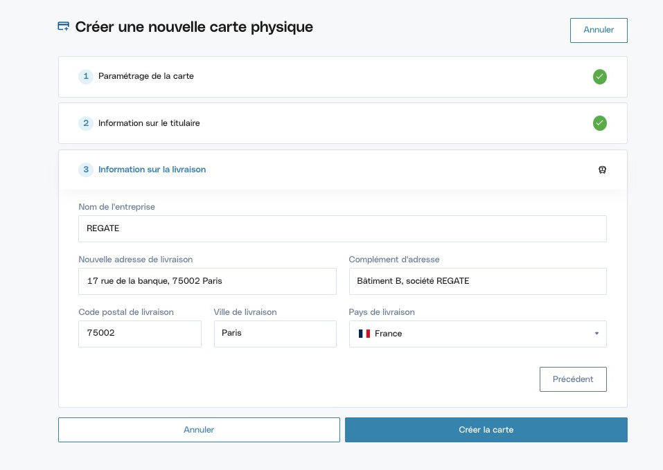The height and width of the screenshot is (470, 663).
Task: Collapse the Information sur la livraison header
Action: point(342,170)
